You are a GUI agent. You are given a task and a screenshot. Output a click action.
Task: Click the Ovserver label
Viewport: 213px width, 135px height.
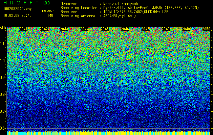point(69,4)
